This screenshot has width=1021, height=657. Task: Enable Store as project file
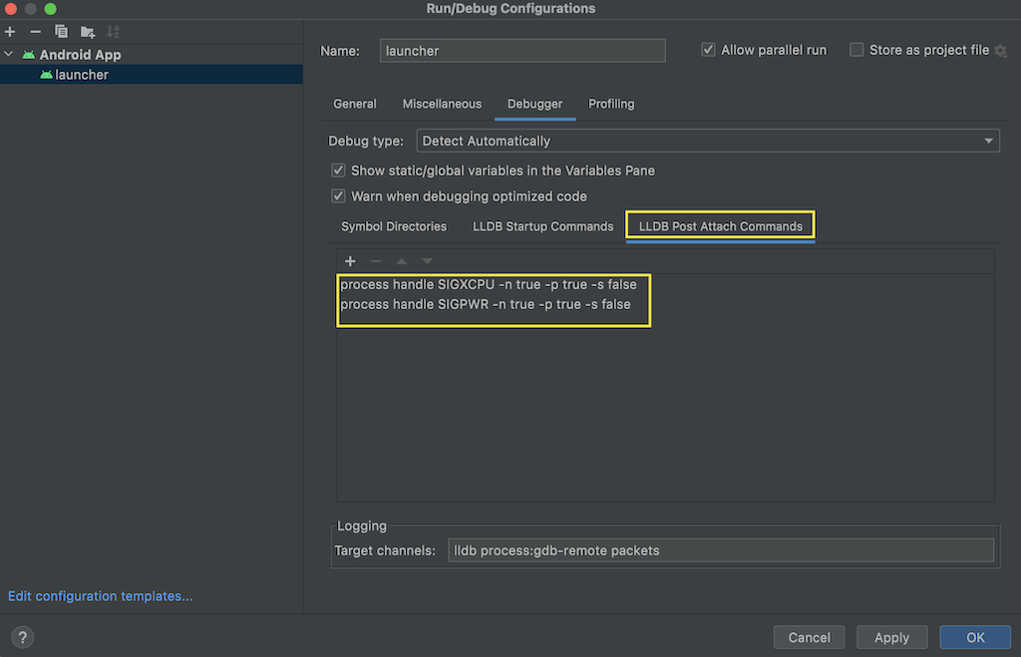click(856, 50)
